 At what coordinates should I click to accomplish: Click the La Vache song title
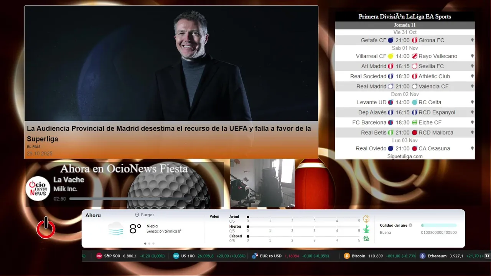coord(69,179)
